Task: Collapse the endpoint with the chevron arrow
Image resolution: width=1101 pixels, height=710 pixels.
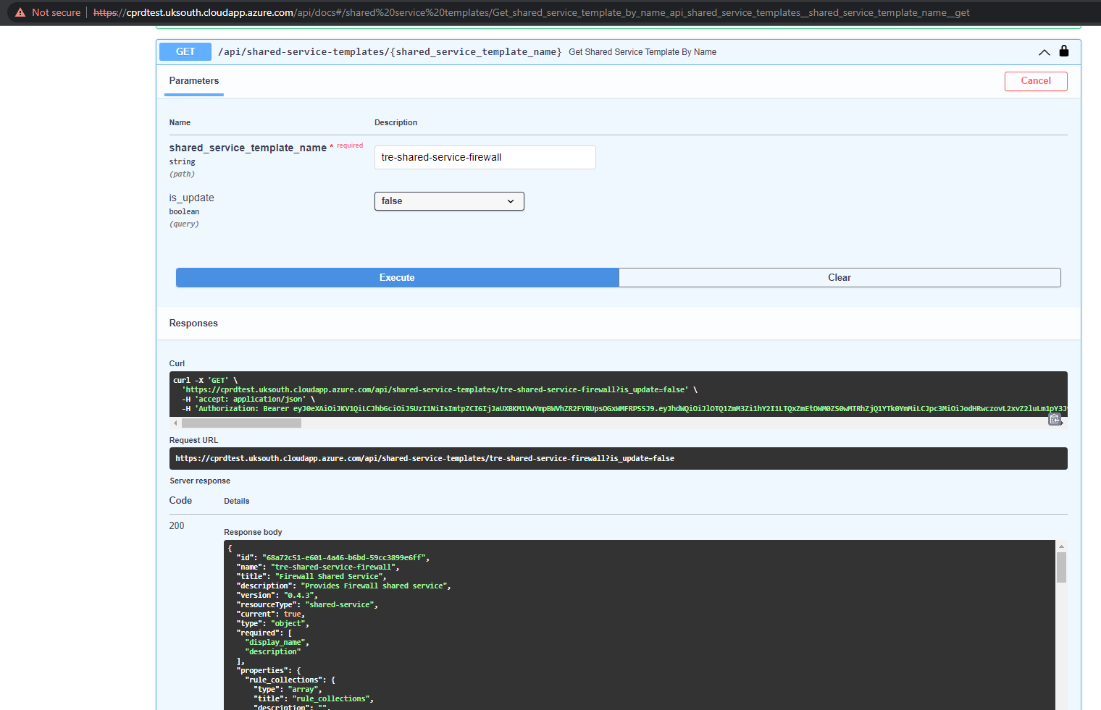Action: pyautogui.click(x=1044, y=51)
